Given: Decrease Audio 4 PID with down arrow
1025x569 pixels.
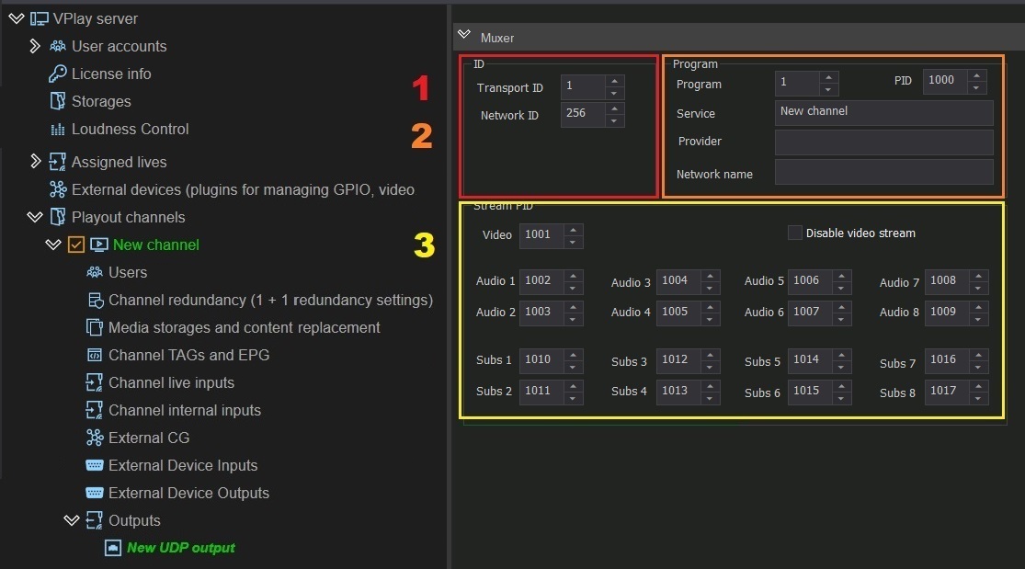Looking at the screenshot, I should tap(710, 319).
